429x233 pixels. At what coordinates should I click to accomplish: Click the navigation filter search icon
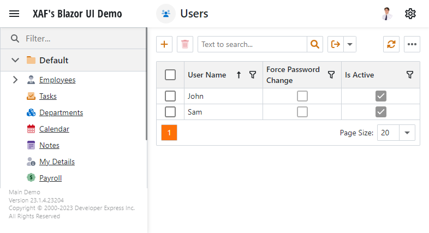tap(15, 39)
